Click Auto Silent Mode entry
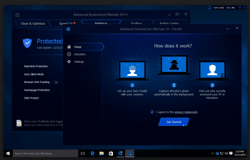Image resolution: width=250 pixels, height=160 pixels. point(34,74)
